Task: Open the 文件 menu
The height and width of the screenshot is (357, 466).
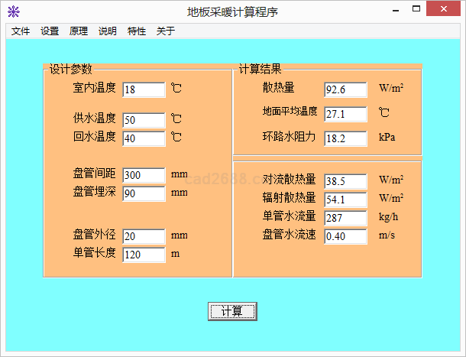Action: 21,31
